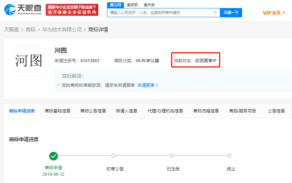Click the green checkmark progress step
This screenshot has width=292, height=183.
(54, 156)
